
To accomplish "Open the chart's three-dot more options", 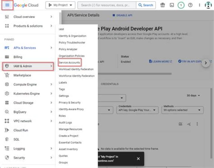I will [x=197, y=124].
